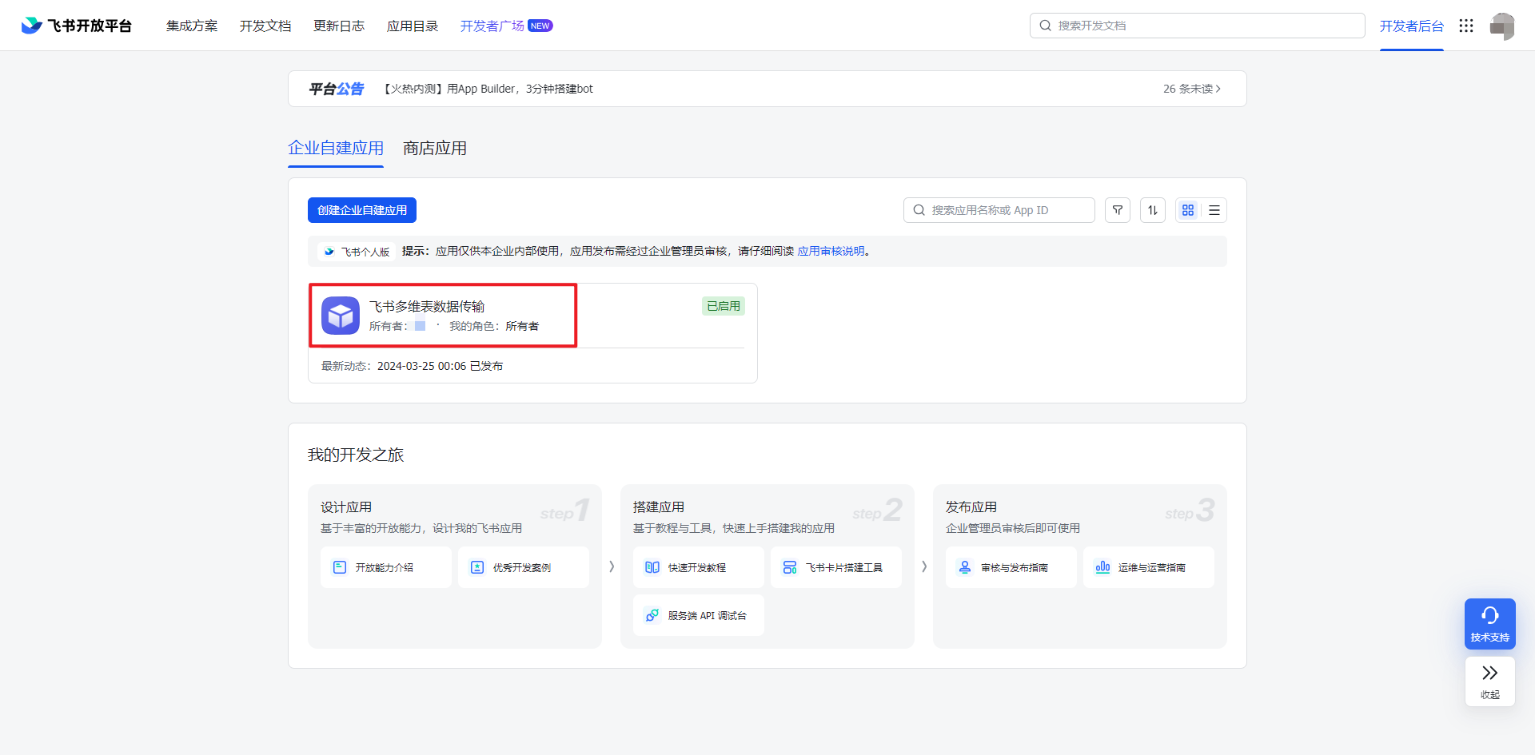Open 快速开发教程 card
This screenshot has height=755, width=1535.
click(699, 567)
